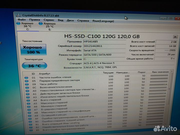Select the C: disk tab at 36 °C
180x135 pixels.
pos(27,26)
